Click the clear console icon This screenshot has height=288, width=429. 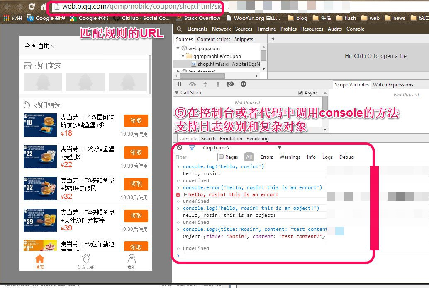[x=180, y=148]
